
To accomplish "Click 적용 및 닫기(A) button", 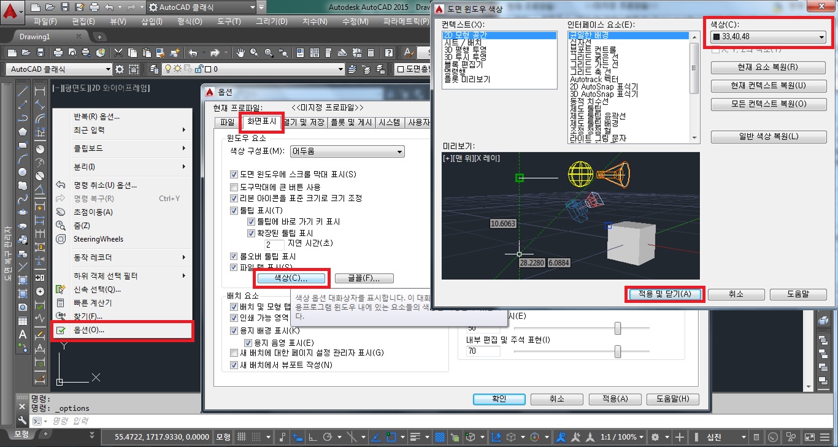I will coord(665,294).
